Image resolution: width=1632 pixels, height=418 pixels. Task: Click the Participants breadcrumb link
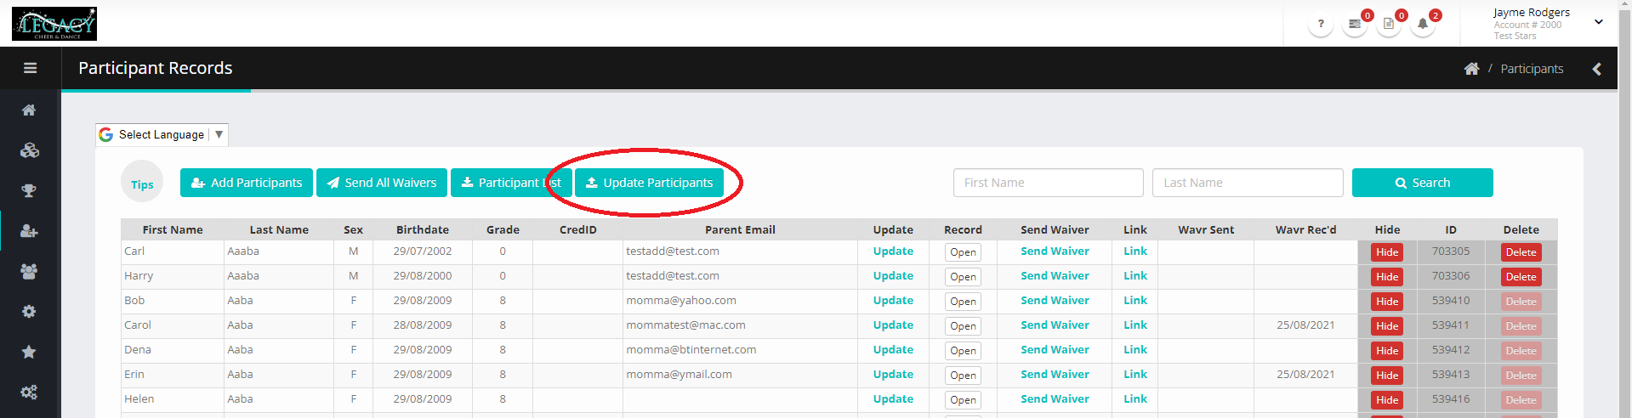1532,69
